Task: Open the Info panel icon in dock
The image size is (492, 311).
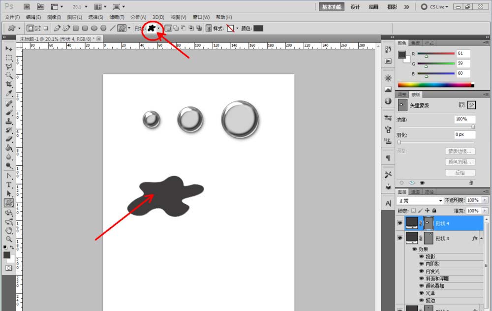Action: tap(388, 101)
